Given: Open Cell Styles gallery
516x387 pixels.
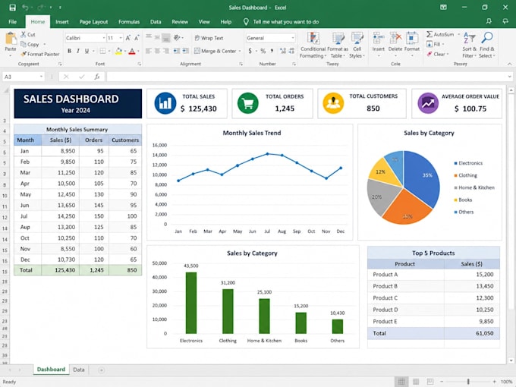Looking at the screenshot, I should click(x=357, y=45).
